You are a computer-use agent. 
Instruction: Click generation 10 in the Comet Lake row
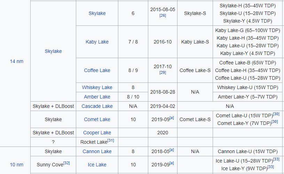point(133,119)
